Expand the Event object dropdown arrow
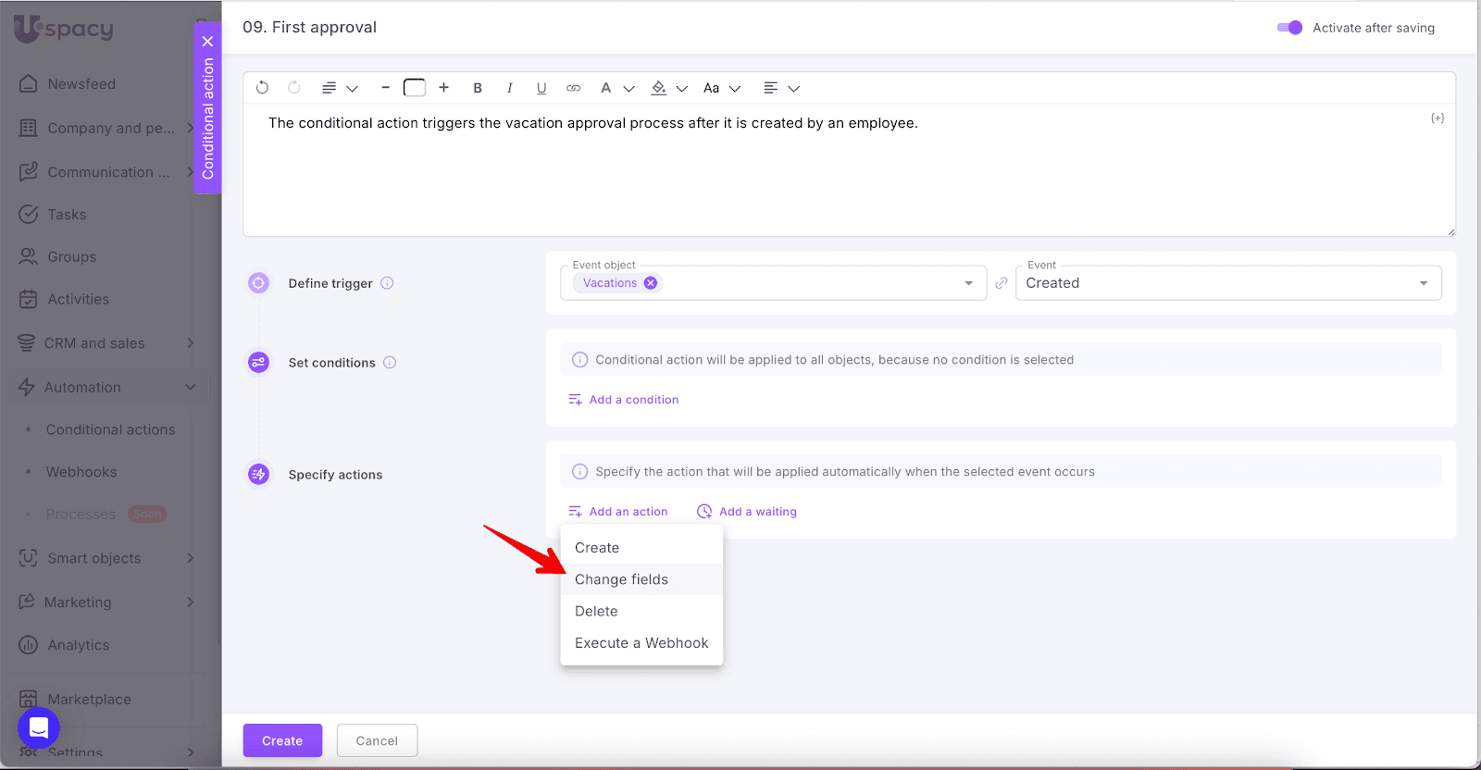The image size is (1481, 770). point(968,283)
